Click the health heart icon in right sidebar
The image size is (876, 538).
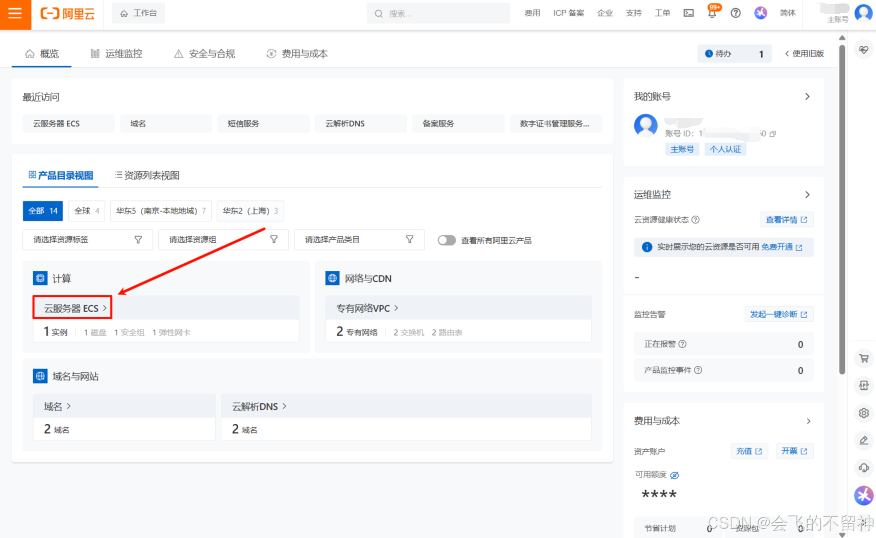click(x=864, y=50)
